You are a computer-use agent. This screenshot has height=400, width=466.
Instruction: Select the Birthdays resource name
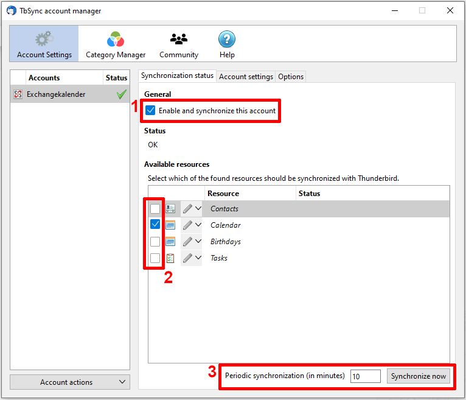coord(226,242)
